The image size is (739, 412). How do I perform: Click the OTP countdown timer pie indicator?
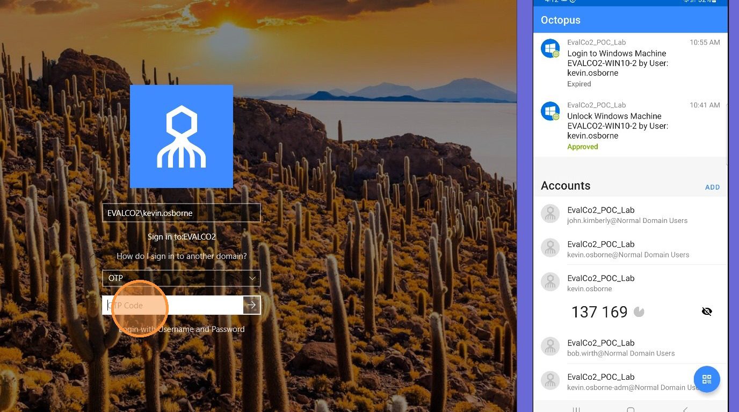click(x=639, y=312)
